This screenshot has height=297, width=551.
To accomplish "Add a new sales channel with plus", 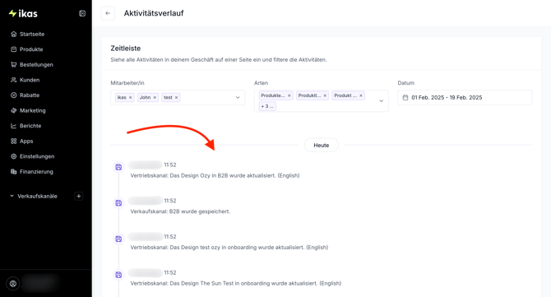I will click(x=79, y=196).
